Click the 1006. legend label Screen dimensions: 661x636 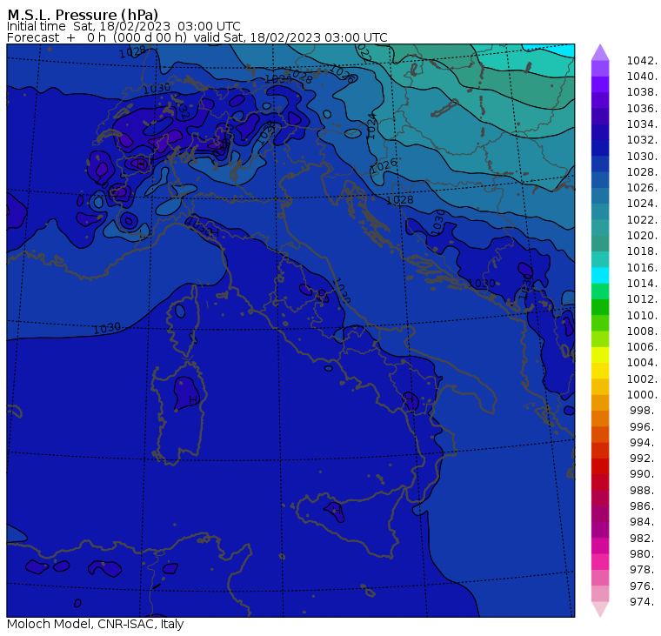[x=642, y=346]
